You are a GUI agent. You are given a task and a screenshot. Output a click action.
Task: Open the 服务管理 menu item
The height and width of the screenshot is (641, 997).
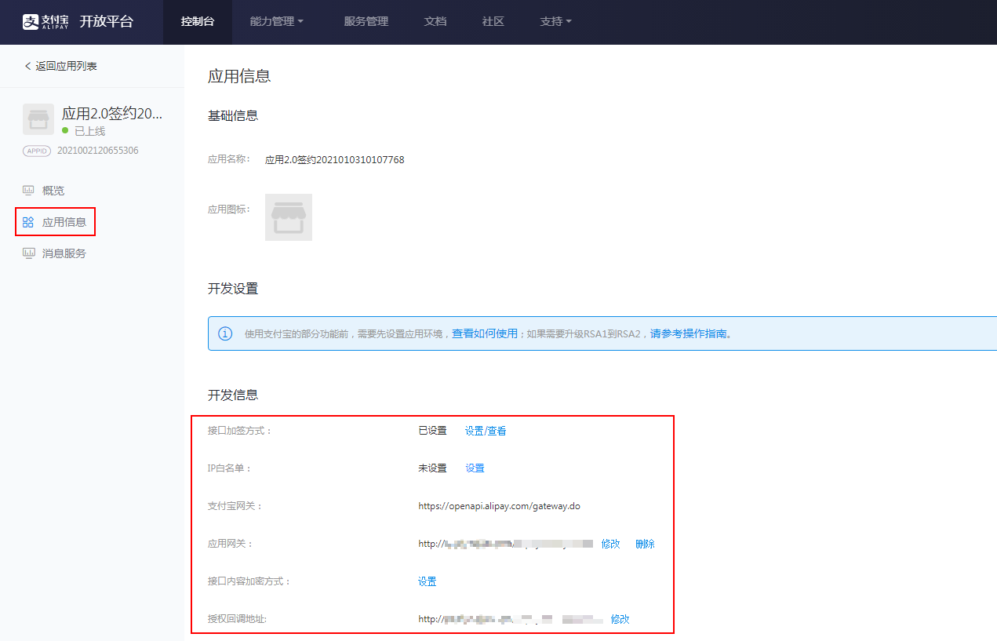(366, 22)
